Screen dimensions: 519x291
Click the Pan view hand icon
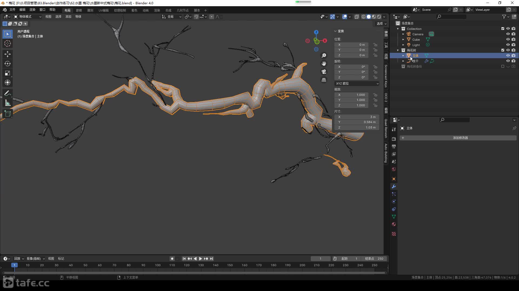(x=324, y=64)
